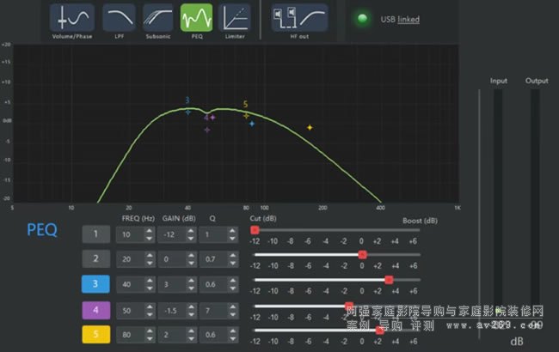Toggle PEQ band 2 button
The height and width of the screenshot is (352, 559).
pyautogui.click(x=96, y=259)
